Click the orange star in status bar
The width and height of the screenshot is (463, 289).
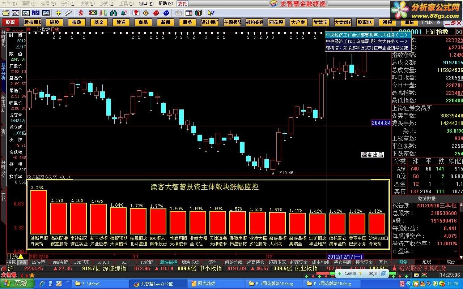32,275
